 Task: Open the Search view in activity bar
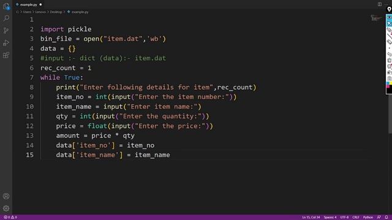pyautogui.click(x=6, y=18)
